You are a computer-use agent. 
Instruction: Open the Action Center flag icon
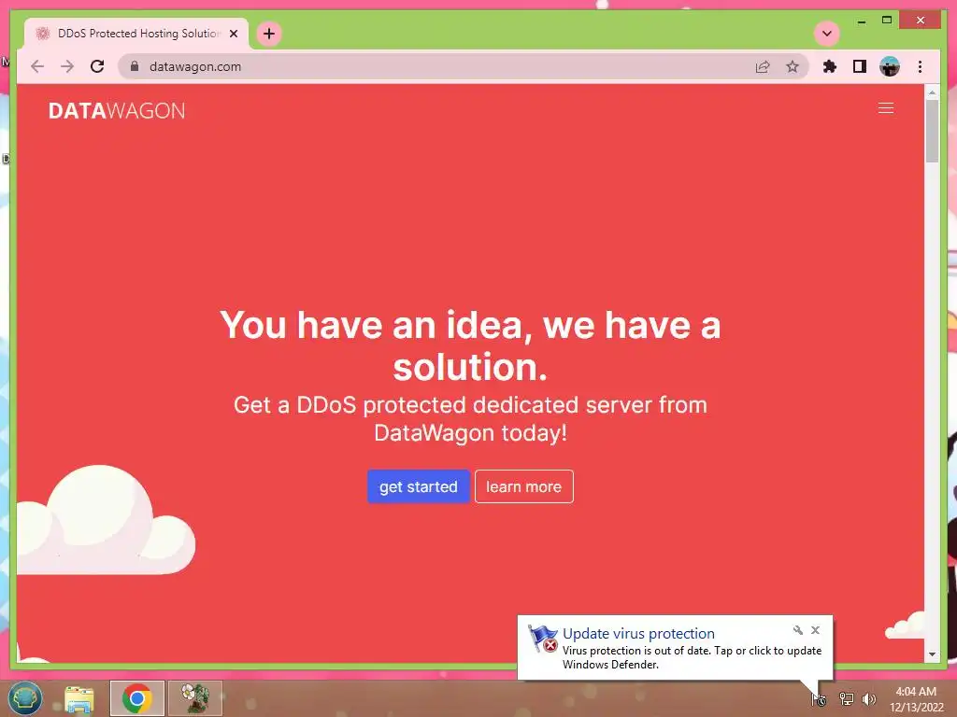point(819,699)
